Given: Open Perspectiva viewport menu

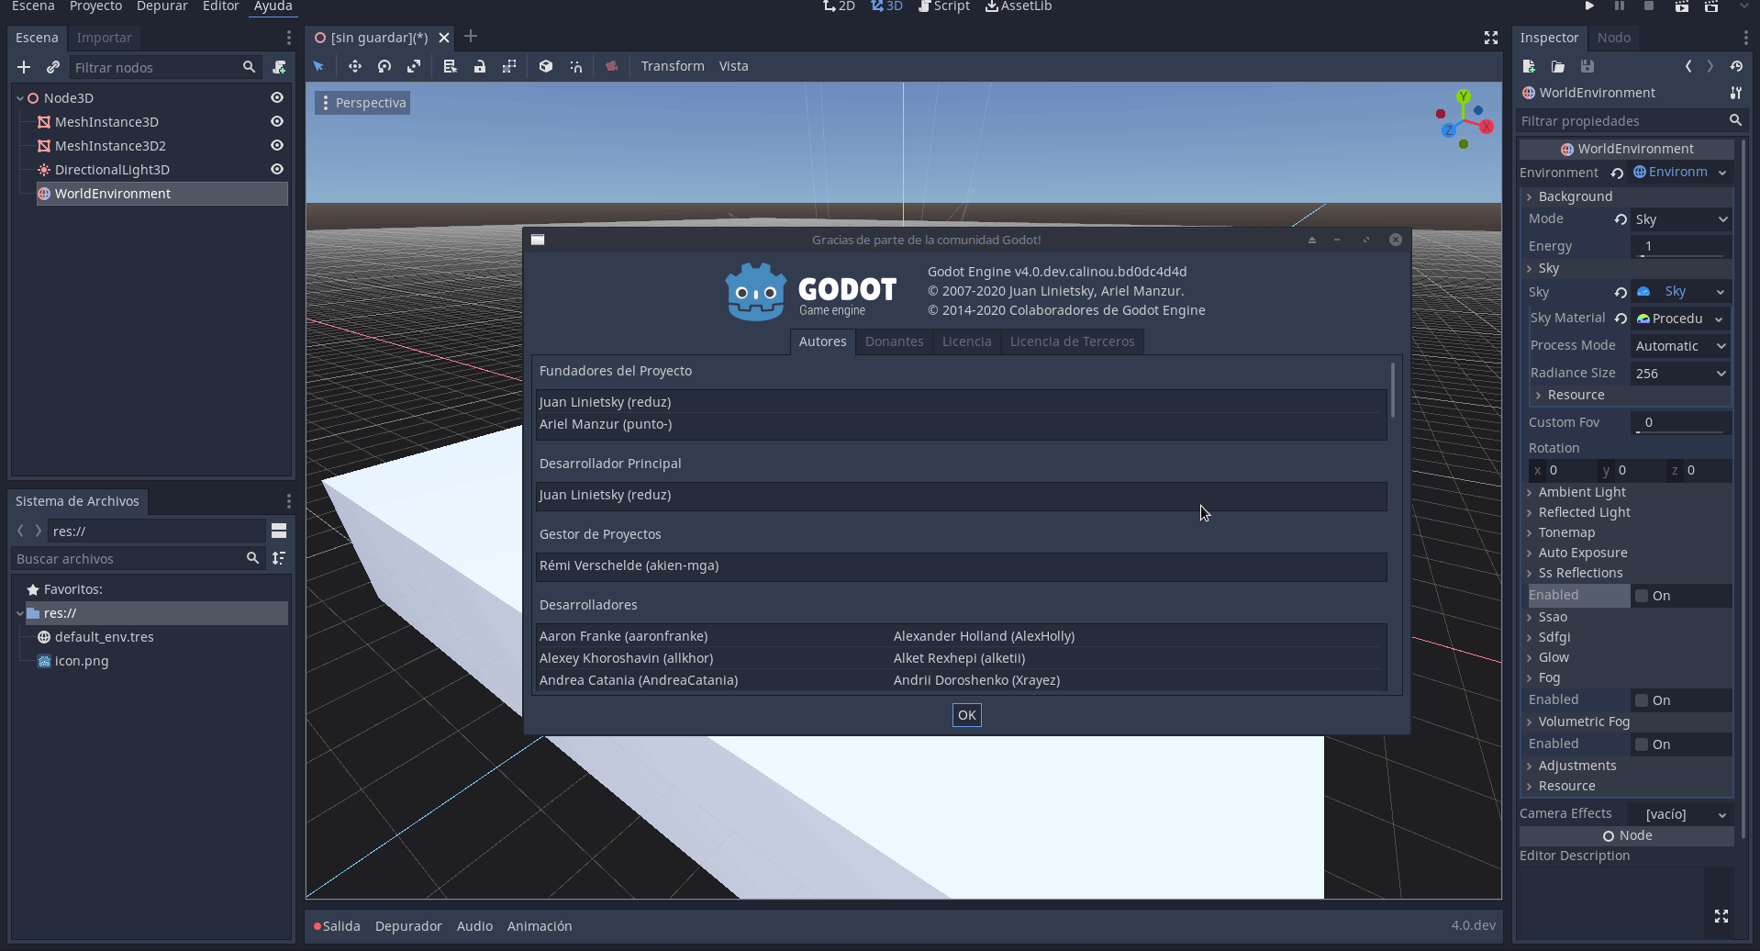Looking at the screenshot, I should tap(362, 103).
